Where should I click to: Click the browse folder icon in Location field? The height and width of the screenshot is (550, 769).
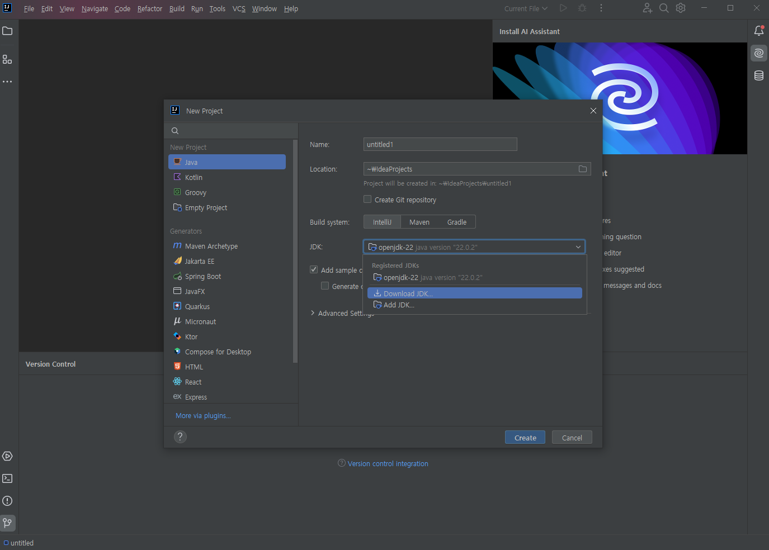(583, 169)
